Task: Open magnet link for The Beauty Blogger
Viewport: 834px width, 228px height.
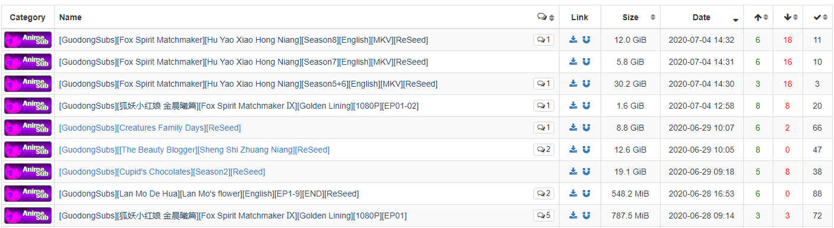Action: point(586,150)
